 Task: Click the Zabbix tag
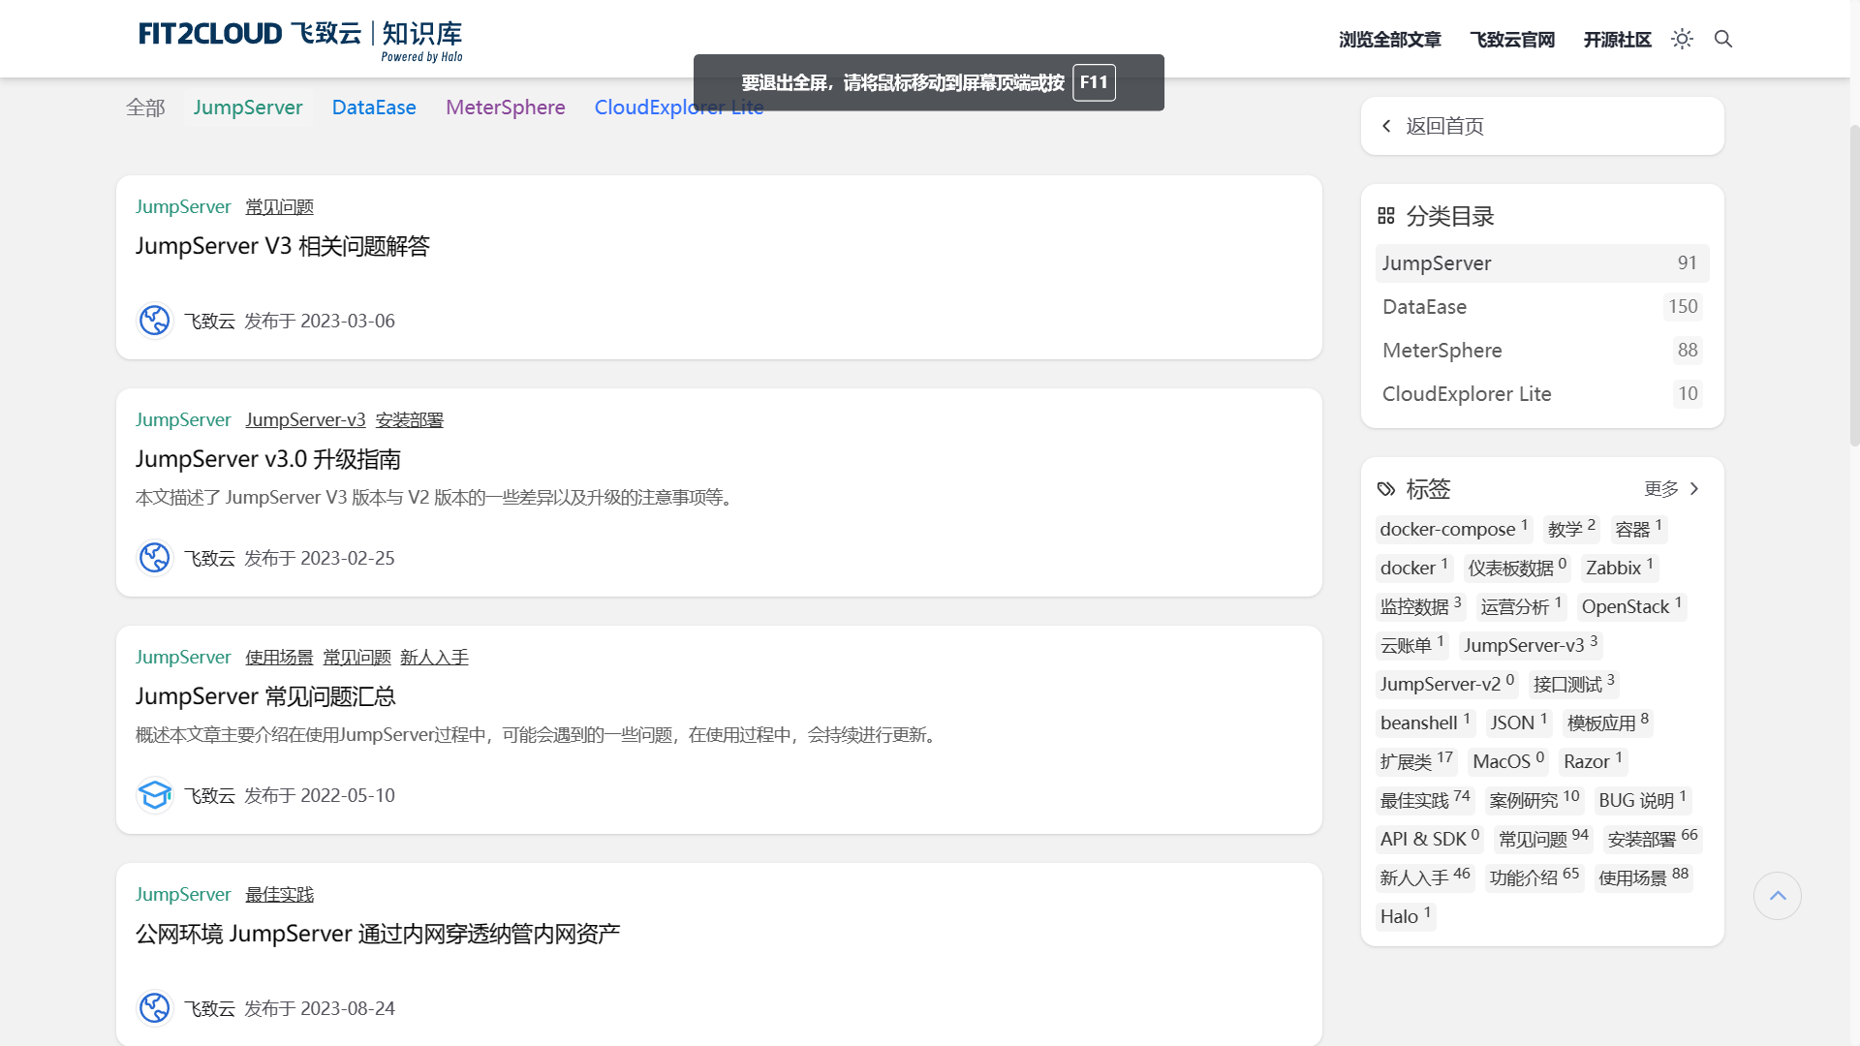click(1620, 568)
